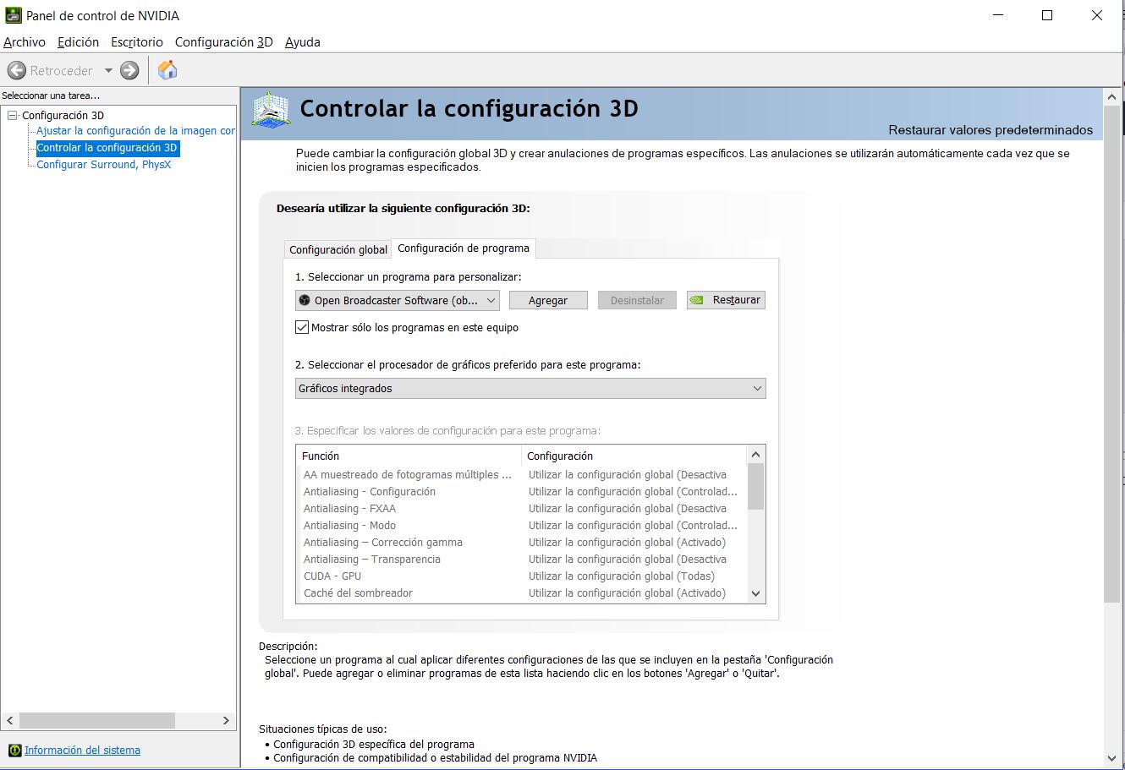Image resolution: width=1125 pixels, height=770 pixels.
Task: Click the NVIDIA logo in title bar
Action: point(13,14)
